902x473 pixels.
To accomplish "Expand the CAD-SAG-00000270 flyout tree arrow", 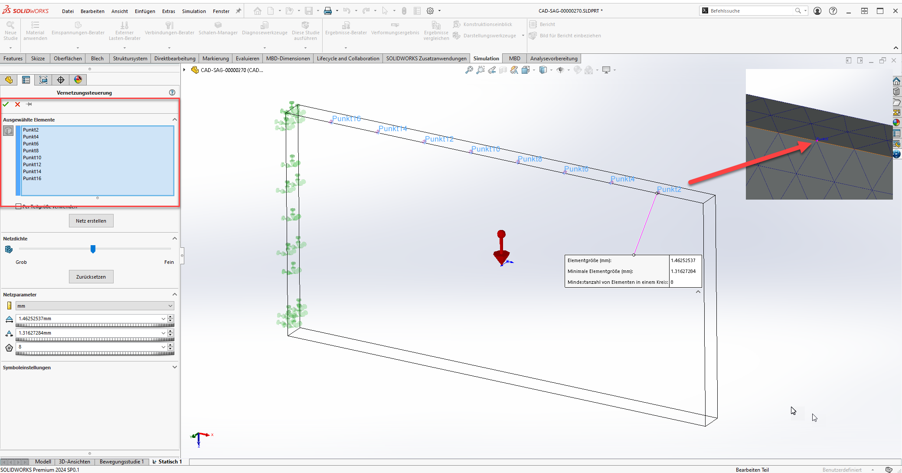I will tap(184, 70).
